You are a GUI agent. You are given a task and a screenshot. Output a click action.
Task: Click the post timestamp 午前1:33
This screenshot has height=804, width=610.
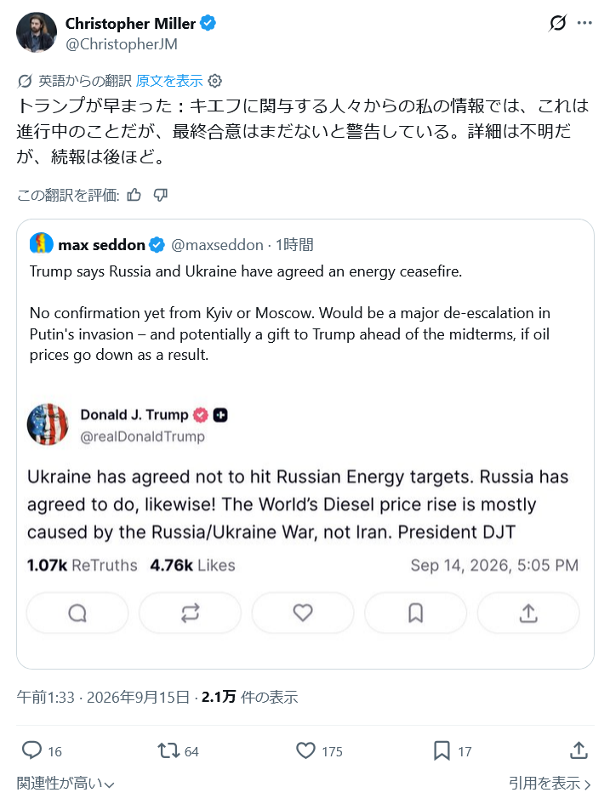coord(45,698)
